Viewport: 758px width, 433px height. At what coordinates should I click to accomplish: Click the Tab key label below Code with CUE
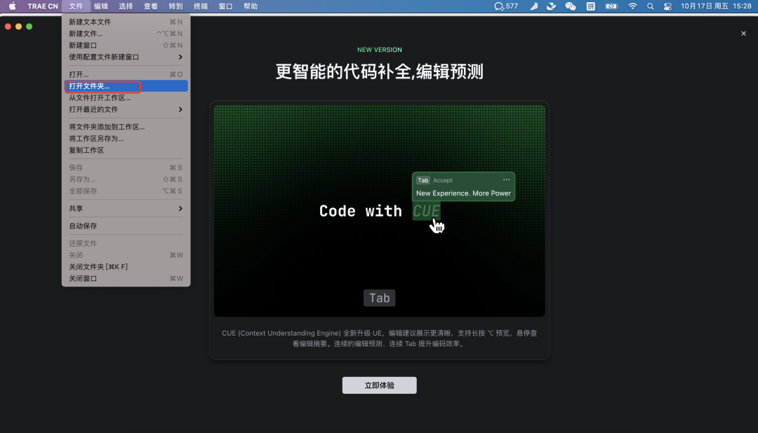click(x=380, y=298)
